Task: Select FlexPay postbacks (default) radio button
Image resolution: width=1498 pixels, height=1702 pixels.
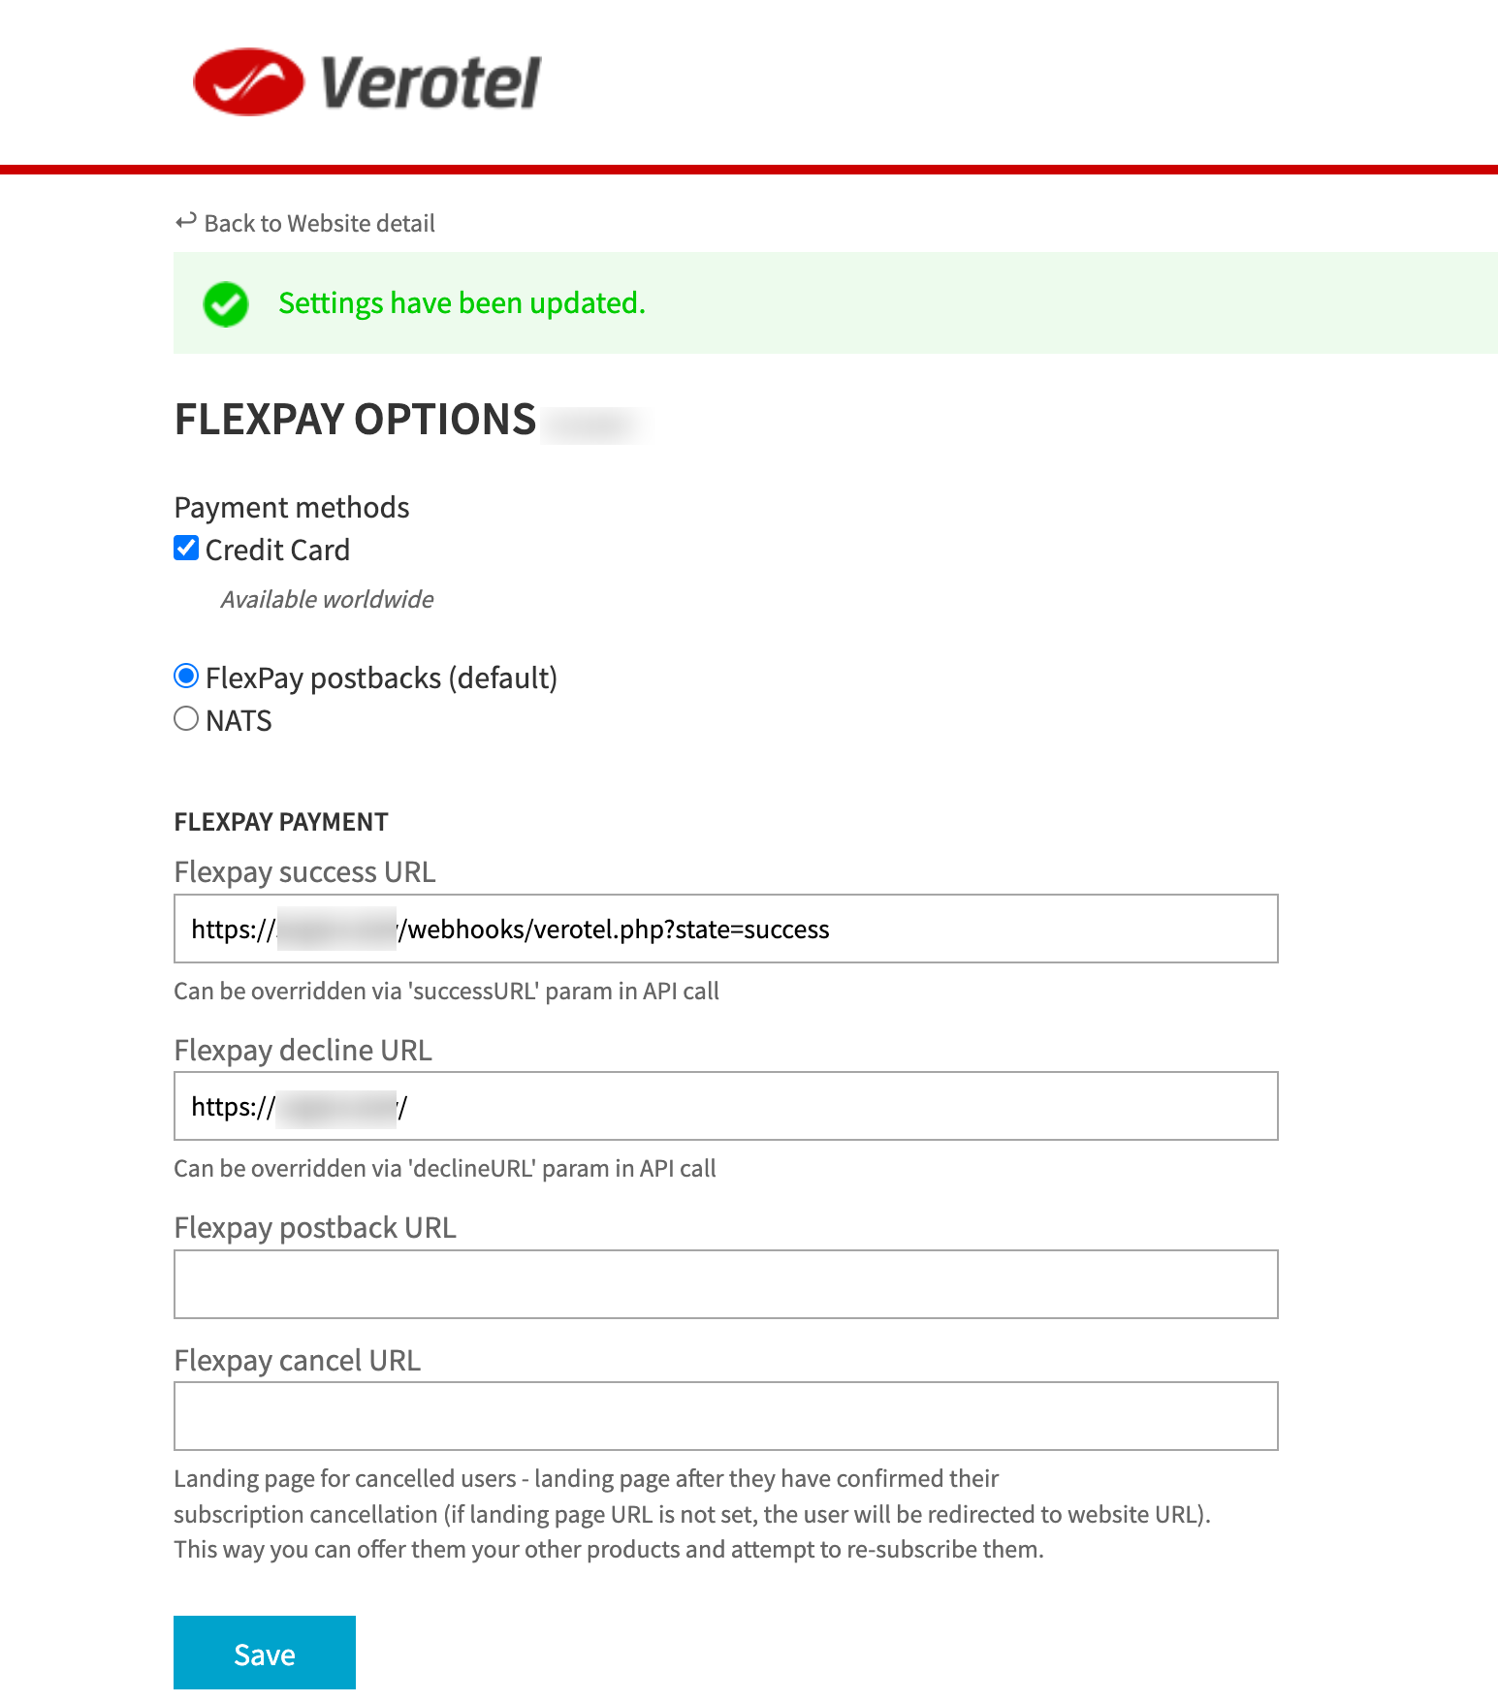Action: [186, 677]
